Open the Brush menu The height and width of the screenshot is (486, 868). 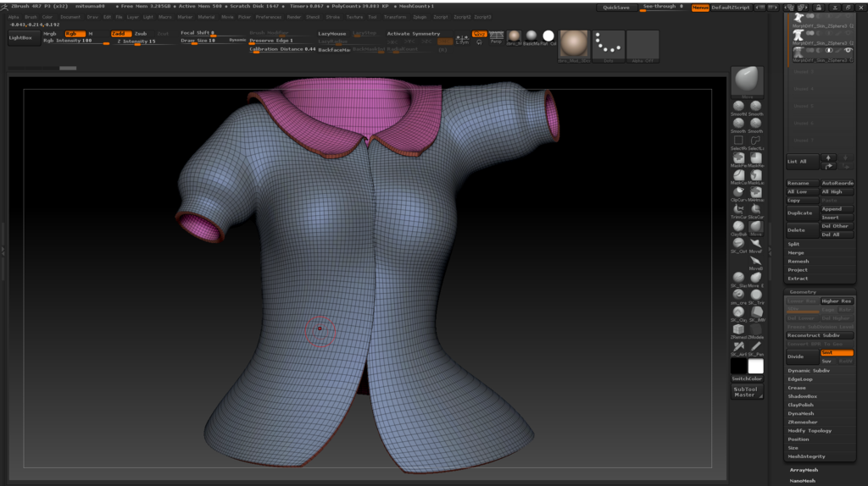(x=31, y=17)
